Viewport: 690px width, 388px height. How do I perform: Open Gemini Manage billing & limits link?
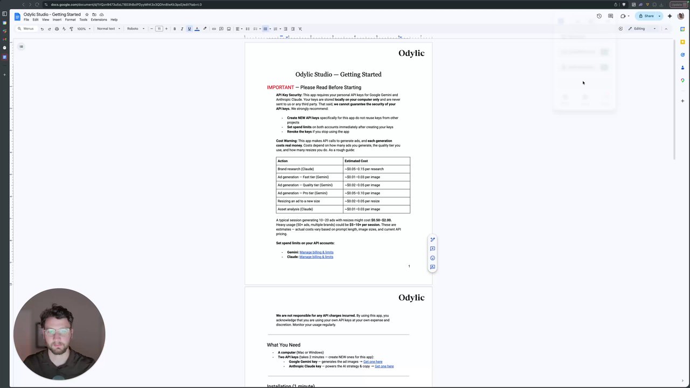tap(316, 252)
